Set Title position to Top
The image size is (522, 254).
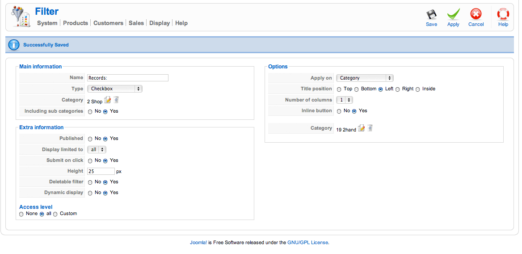[x=339, y=89]
